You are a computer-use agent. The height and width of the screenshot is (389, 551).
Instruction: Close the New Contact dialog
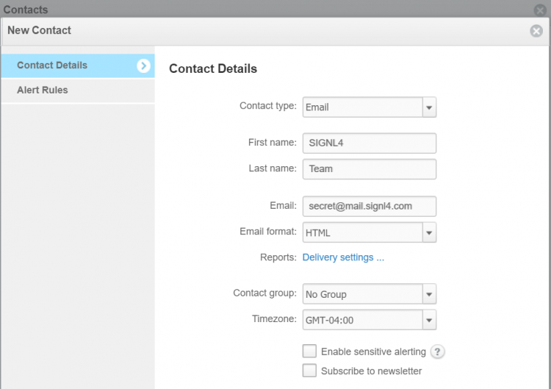[x=536, y=31]
